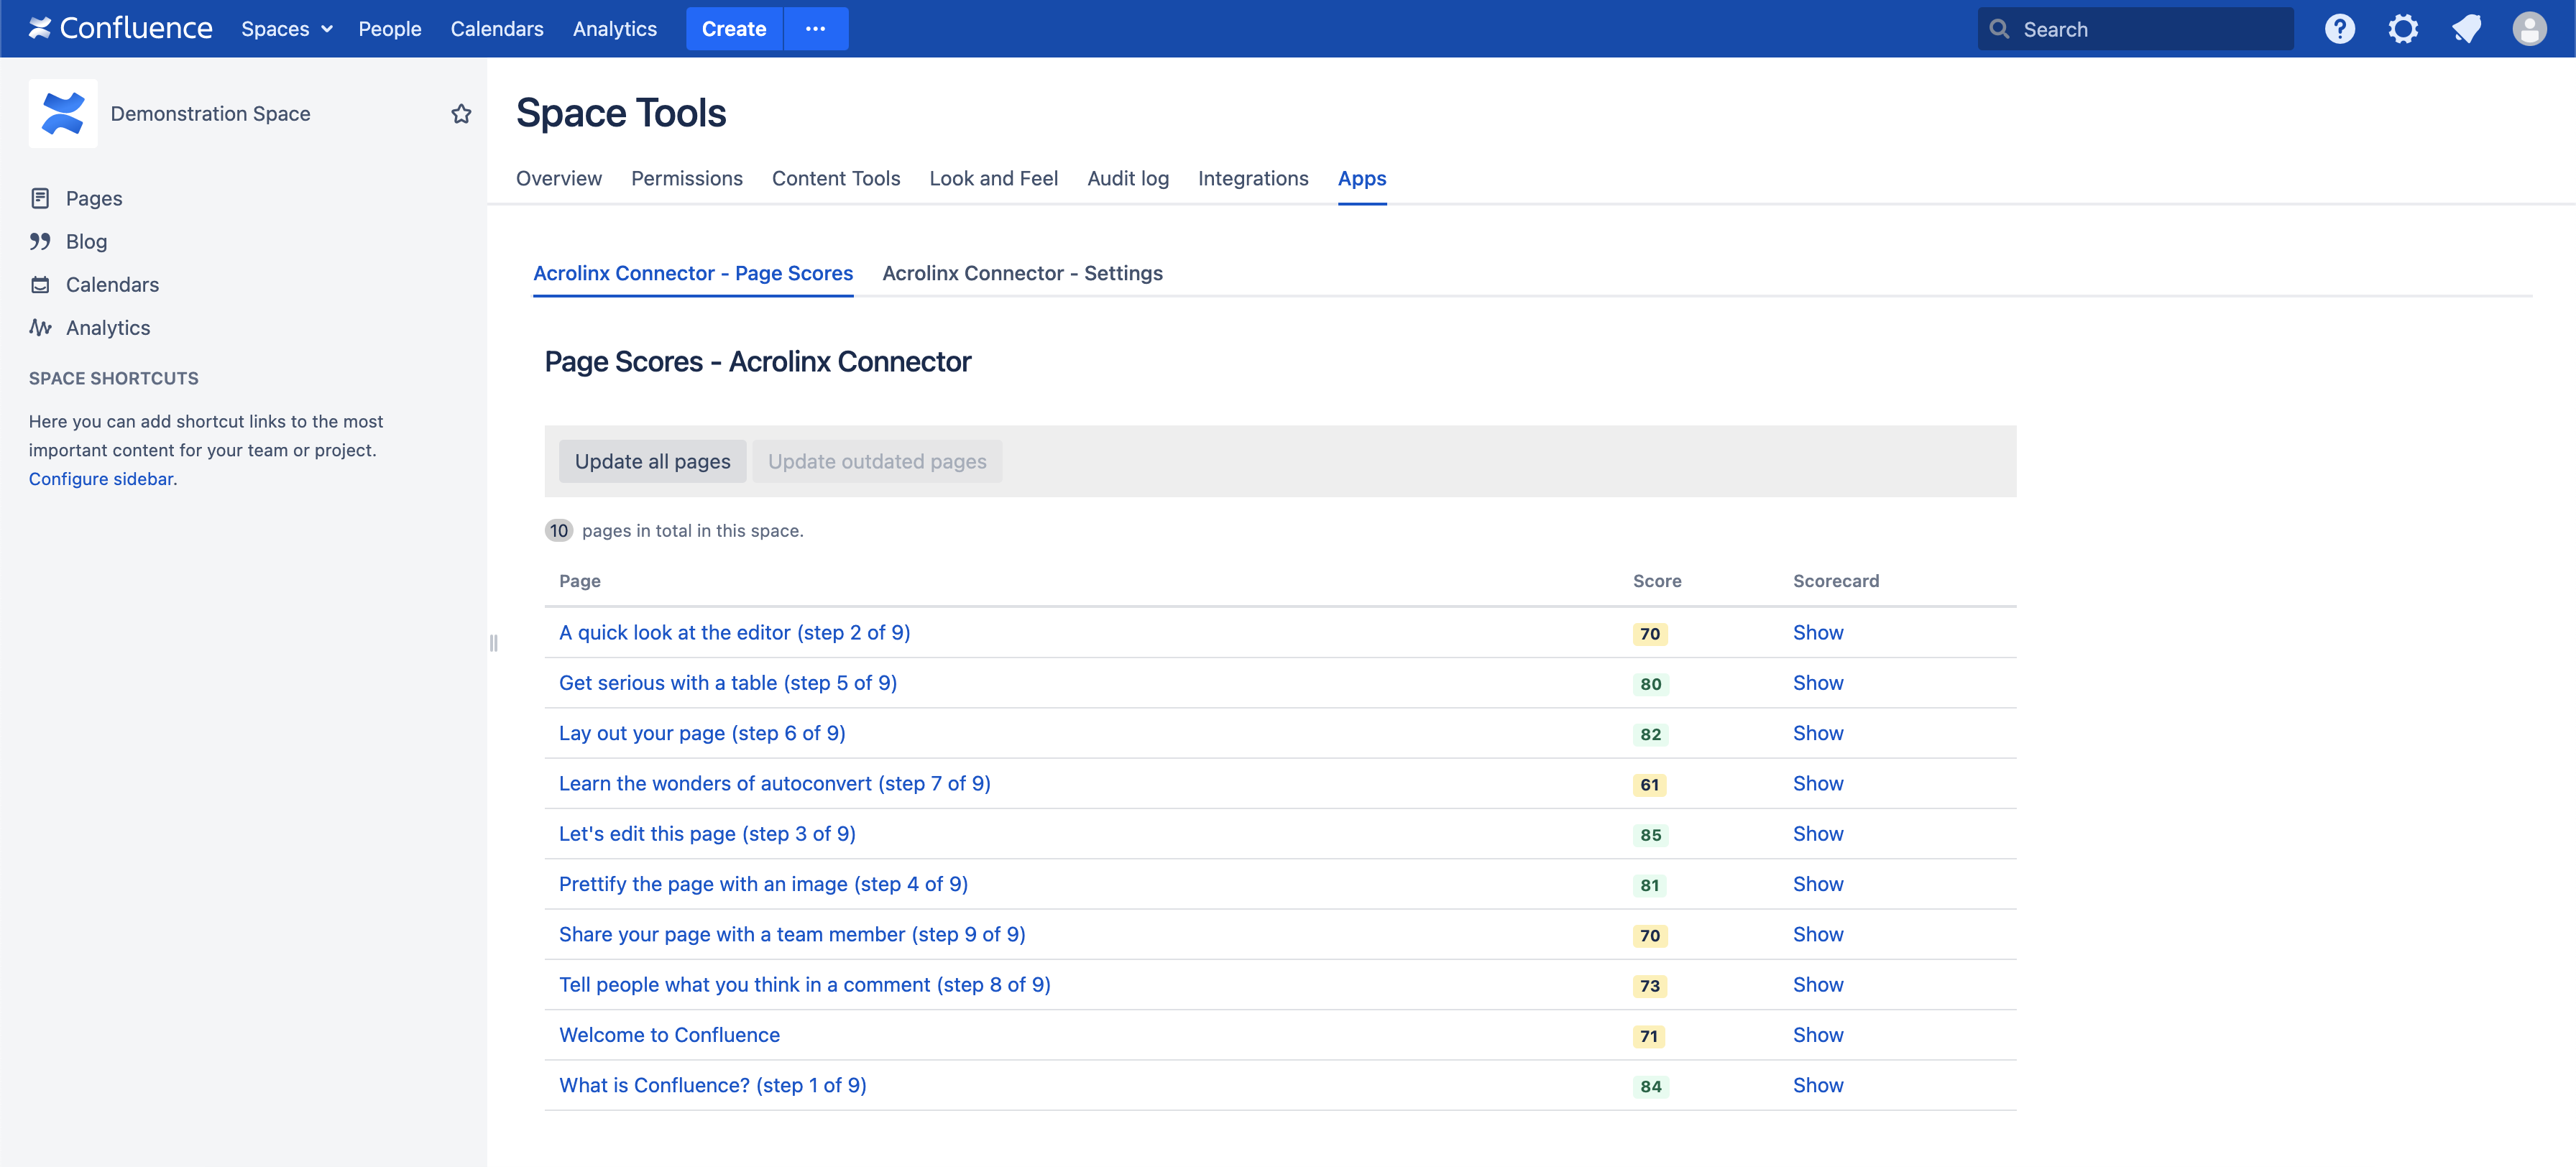
Task: Select Acrolinx Connector - Page Scores tab
Action: [693, 273]
